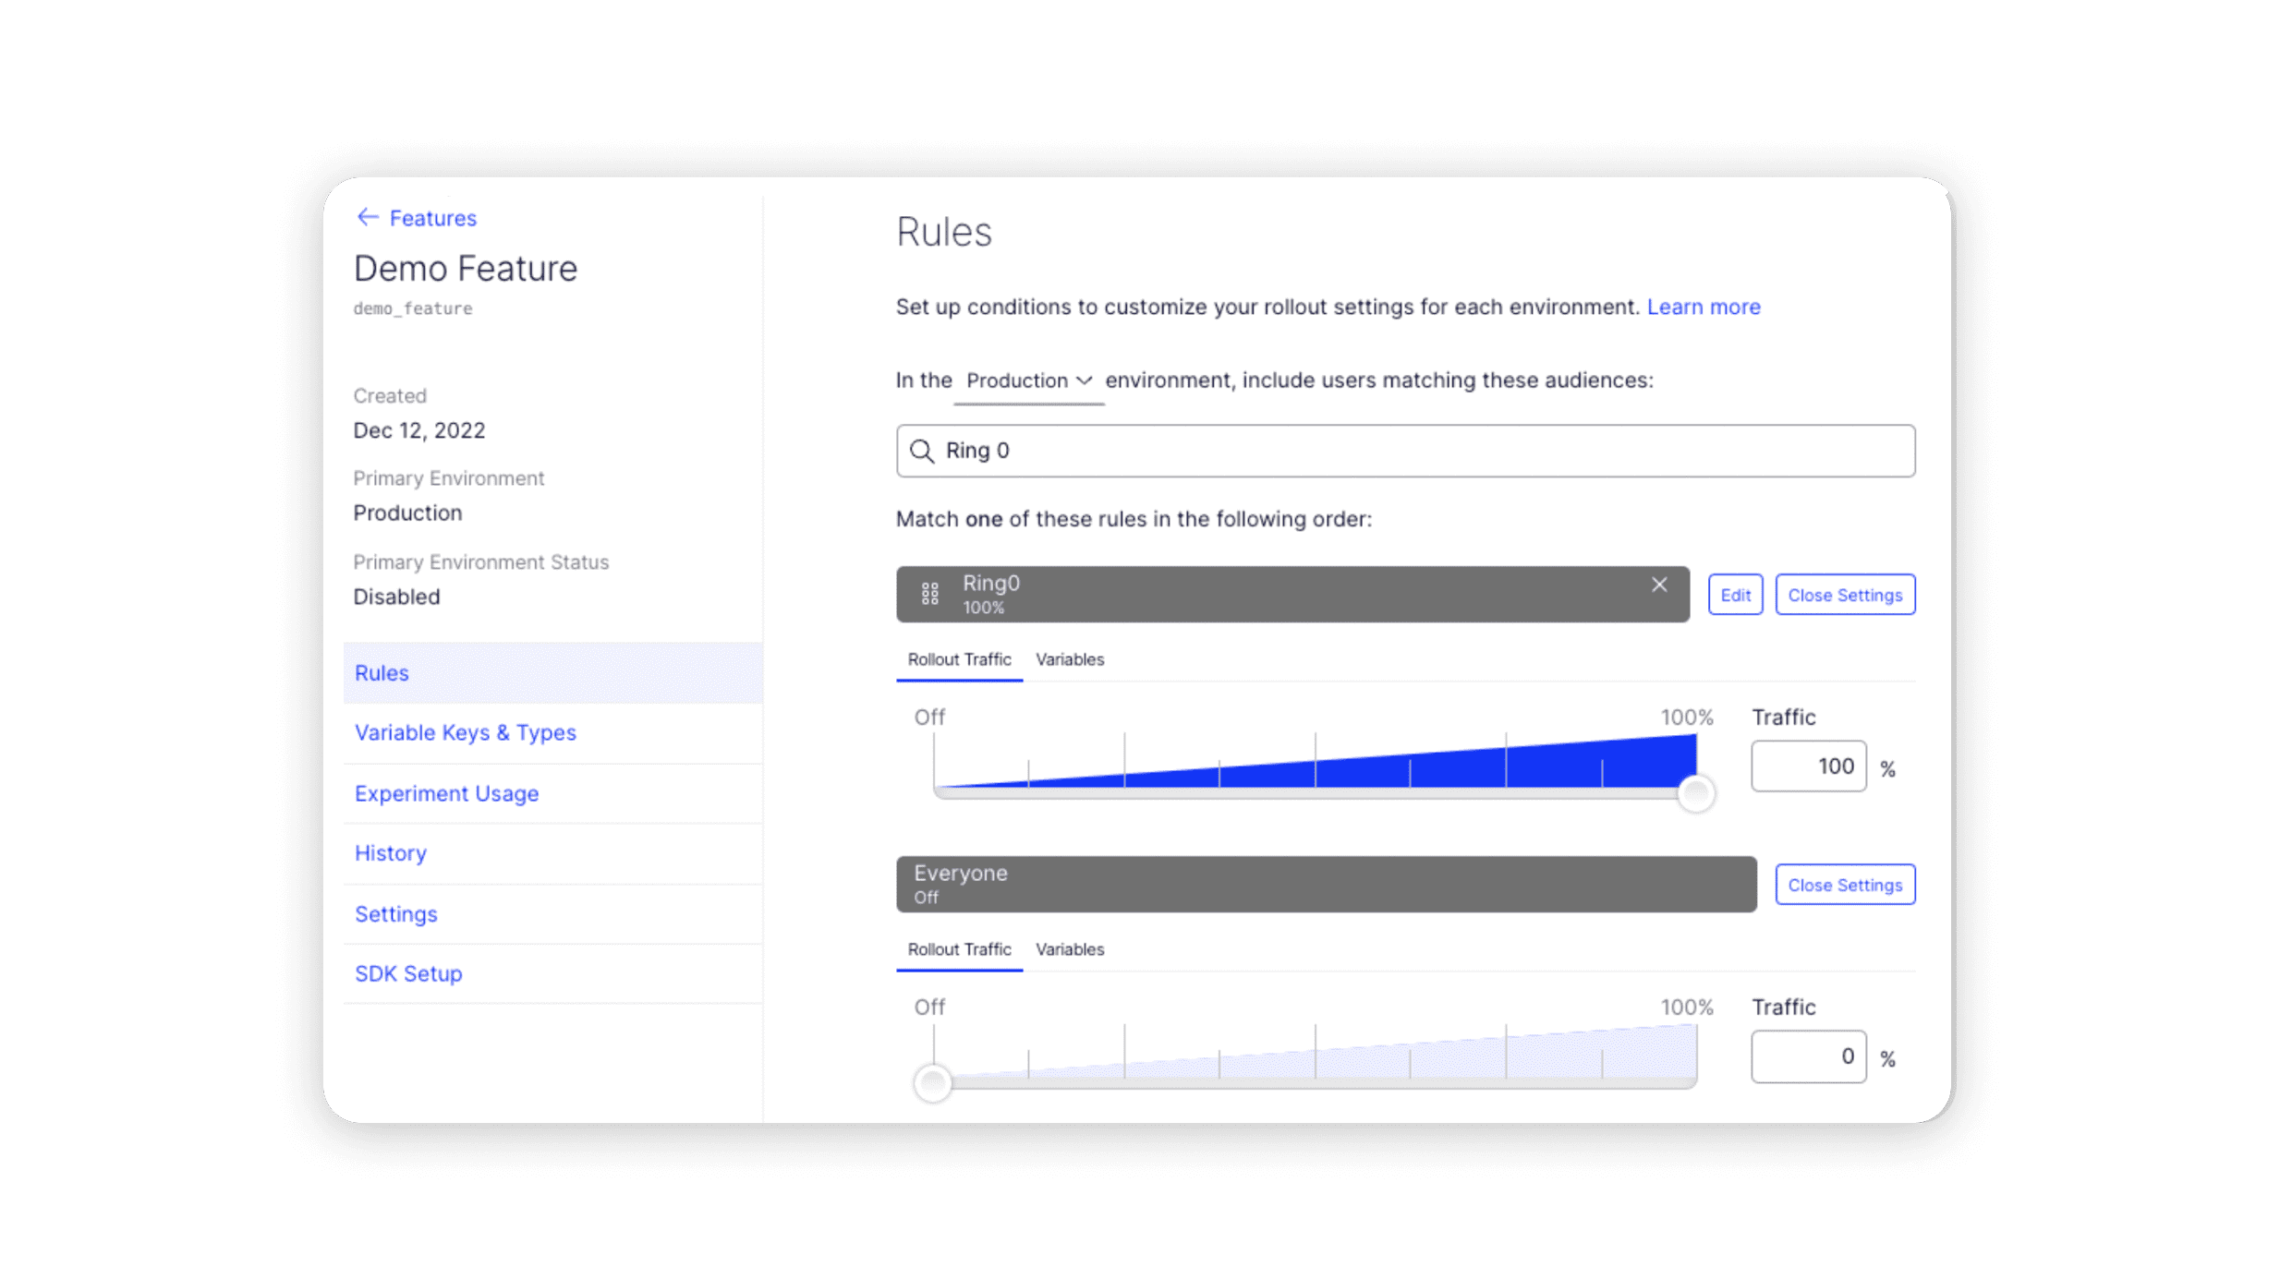Open Variables tab under Everyone rule
The height and width of the screenshot is (1267, 2280).
1069,949
